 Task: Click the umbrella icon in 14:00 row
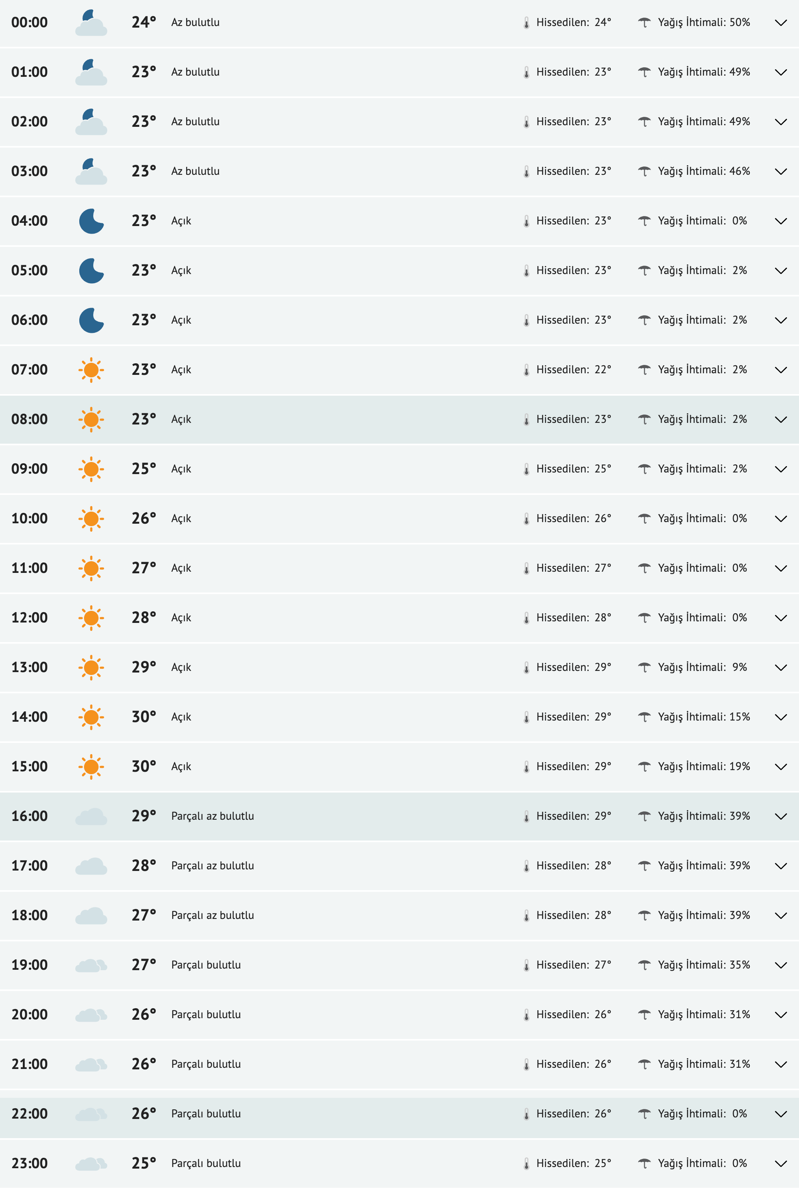[x=644, y=717]
